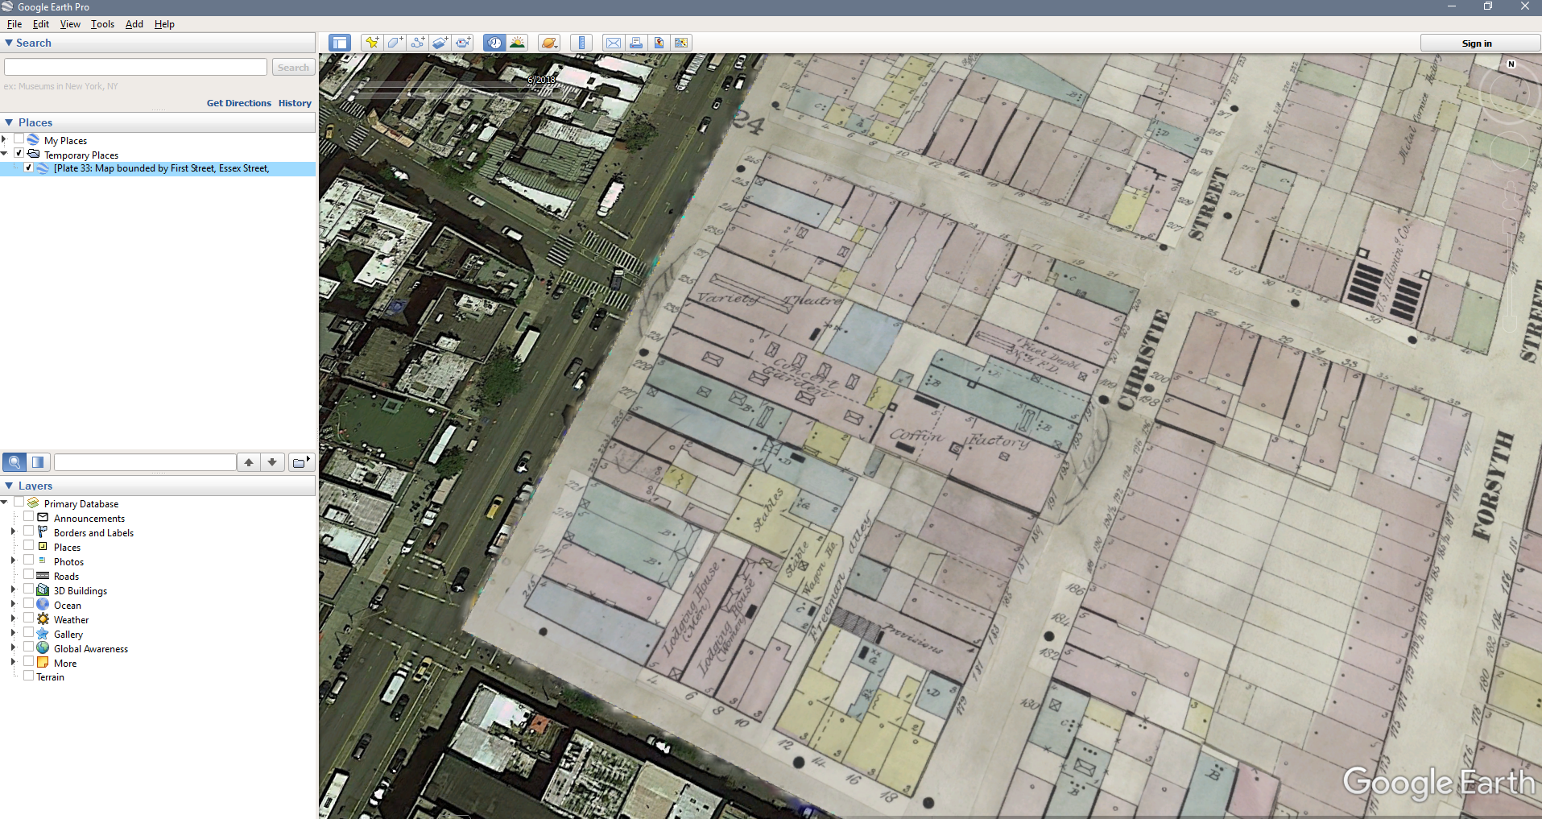Click the Sign in button
The image size is (1542, 819).
click(x=1477, y=43)
